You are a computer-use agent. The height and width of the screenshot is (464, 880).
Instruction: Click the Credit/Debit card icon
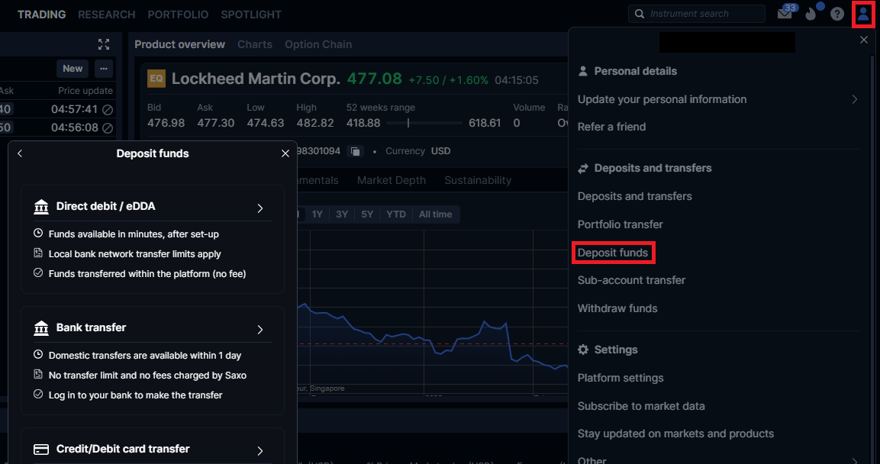point(41,449)
